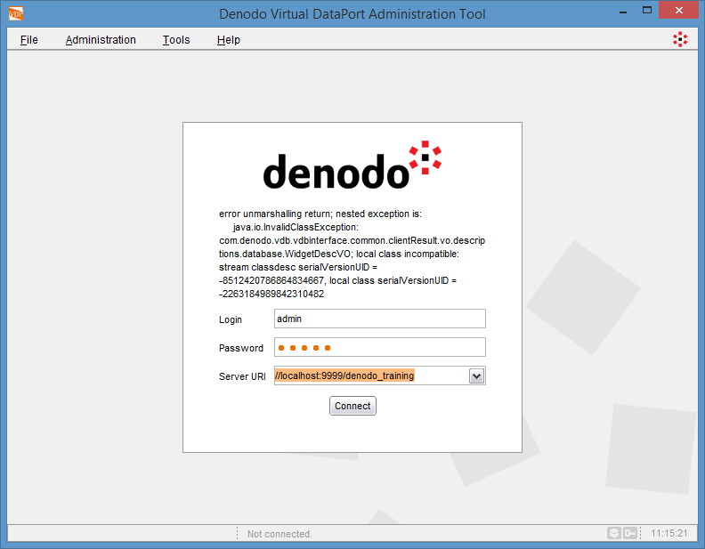Close the Administration Tool window

(x=679, y=11)
